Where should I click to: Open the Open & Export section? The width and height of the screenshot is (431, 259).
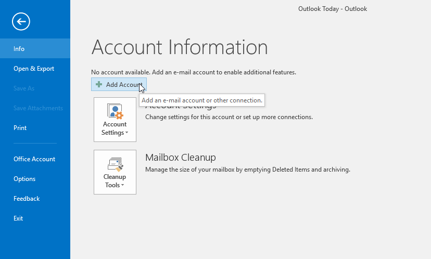pos(35,68)
